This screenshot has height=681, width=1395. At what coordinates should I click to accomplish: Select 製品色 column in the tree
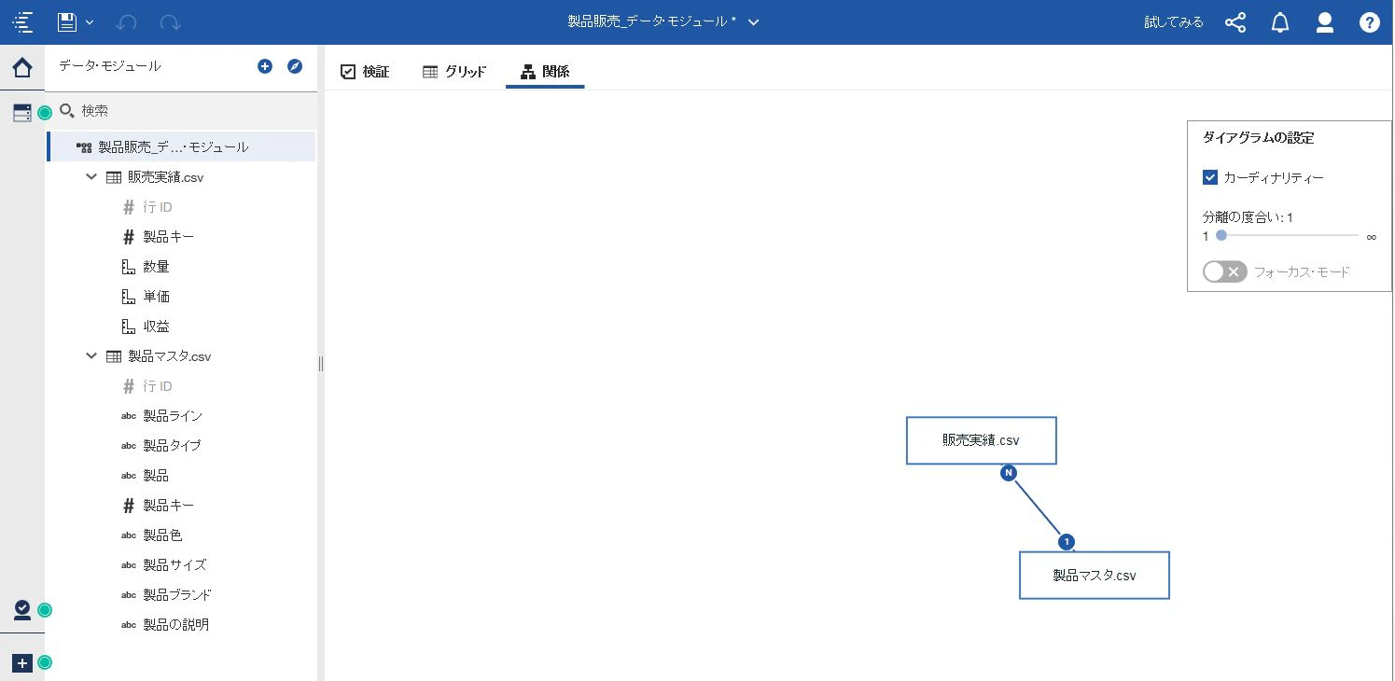click(162, 535)
